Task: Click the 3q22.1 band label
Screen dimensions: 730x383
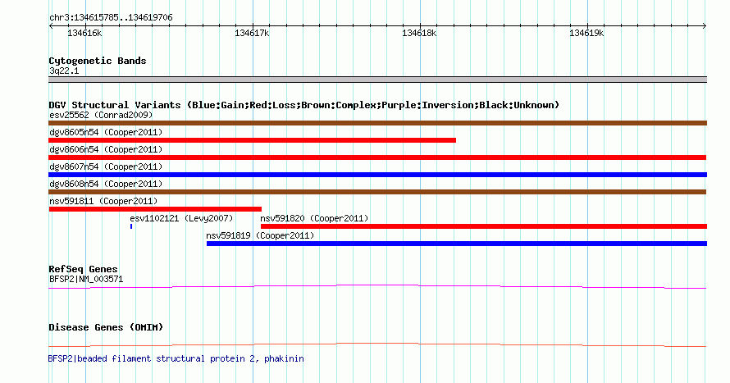Action: (64, 71)
